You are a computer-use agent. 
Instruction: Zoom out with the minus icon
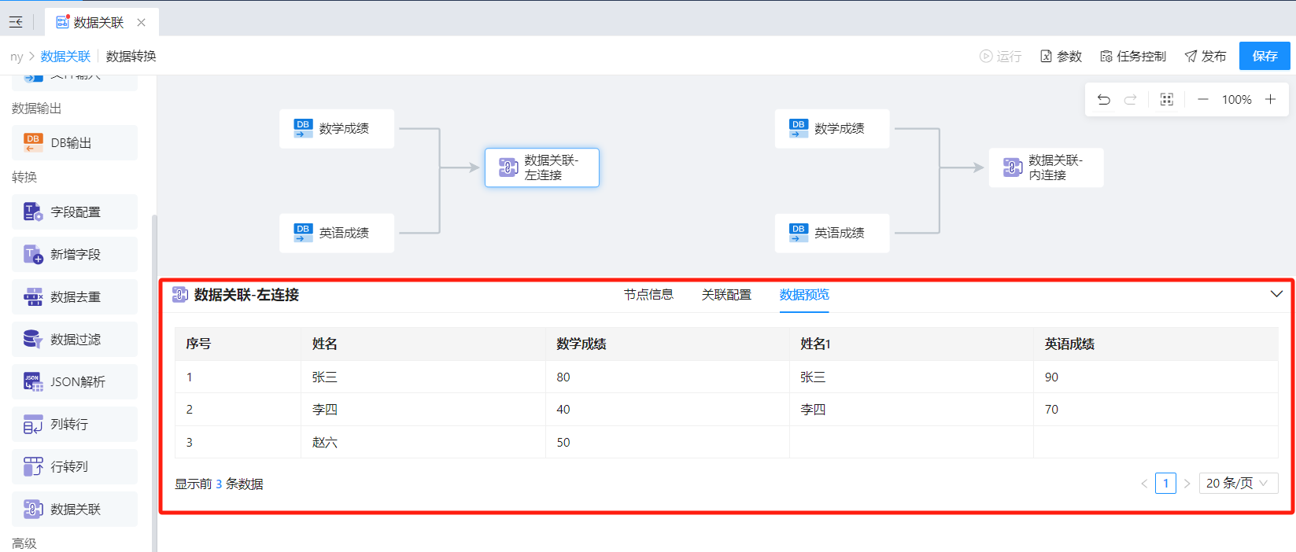coord(1202,100)
